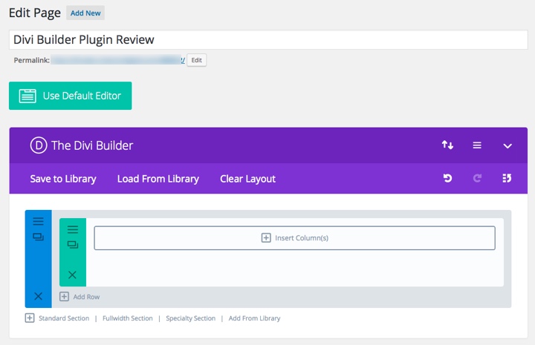This screenshot has height=345, width=535.
Task: Click Add From Library link
Action: click(255, 318)
